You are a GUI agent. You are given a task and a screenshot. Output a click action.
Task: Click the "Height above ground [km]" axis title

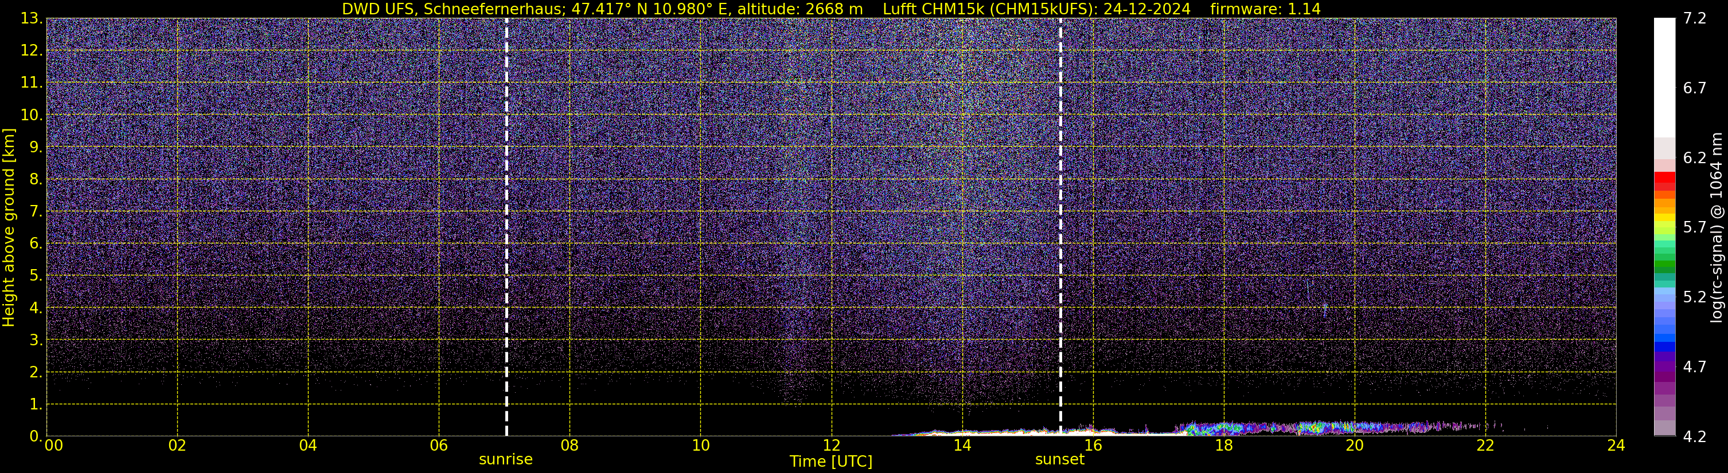point(9,228)
